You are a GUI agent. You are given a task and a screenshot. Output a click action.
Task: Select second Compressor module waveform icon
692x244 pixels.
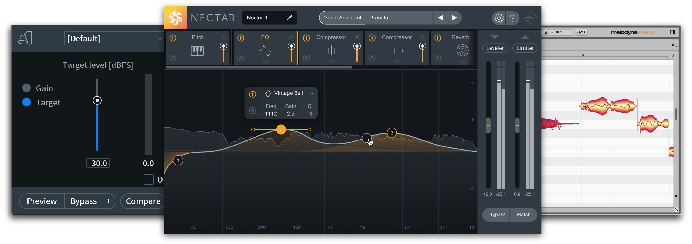tap(397, 51)
